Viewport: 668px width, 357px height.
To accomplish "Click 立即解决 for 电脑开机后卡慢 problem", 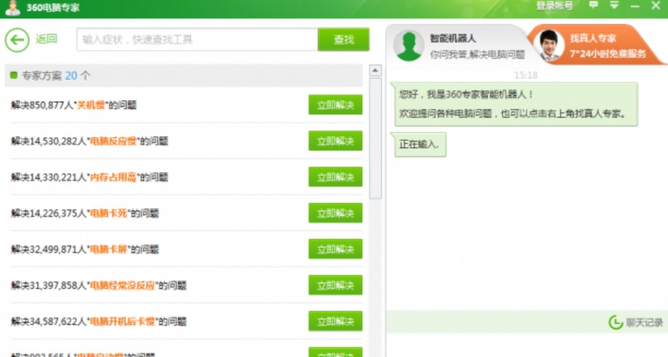I will pos(335,321).
